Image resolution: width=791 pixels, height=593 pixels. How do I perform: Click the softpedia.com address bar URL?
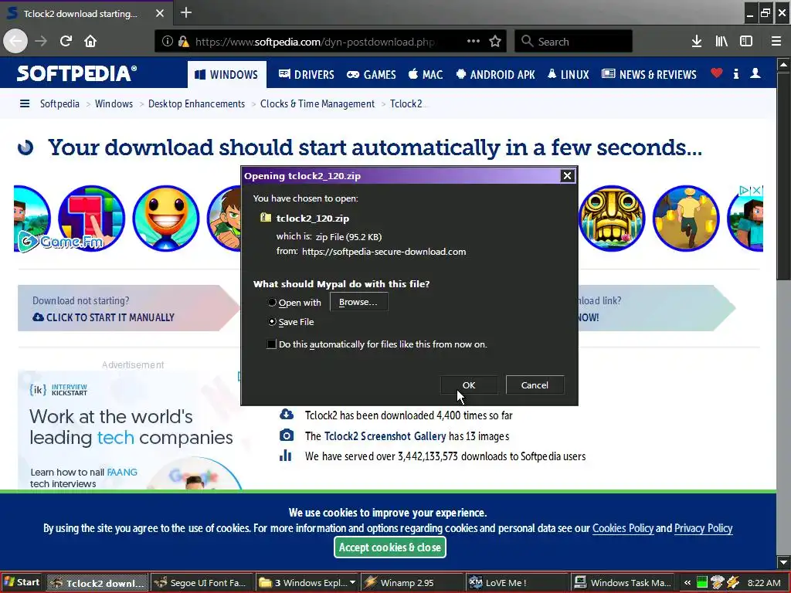[315, 42]
